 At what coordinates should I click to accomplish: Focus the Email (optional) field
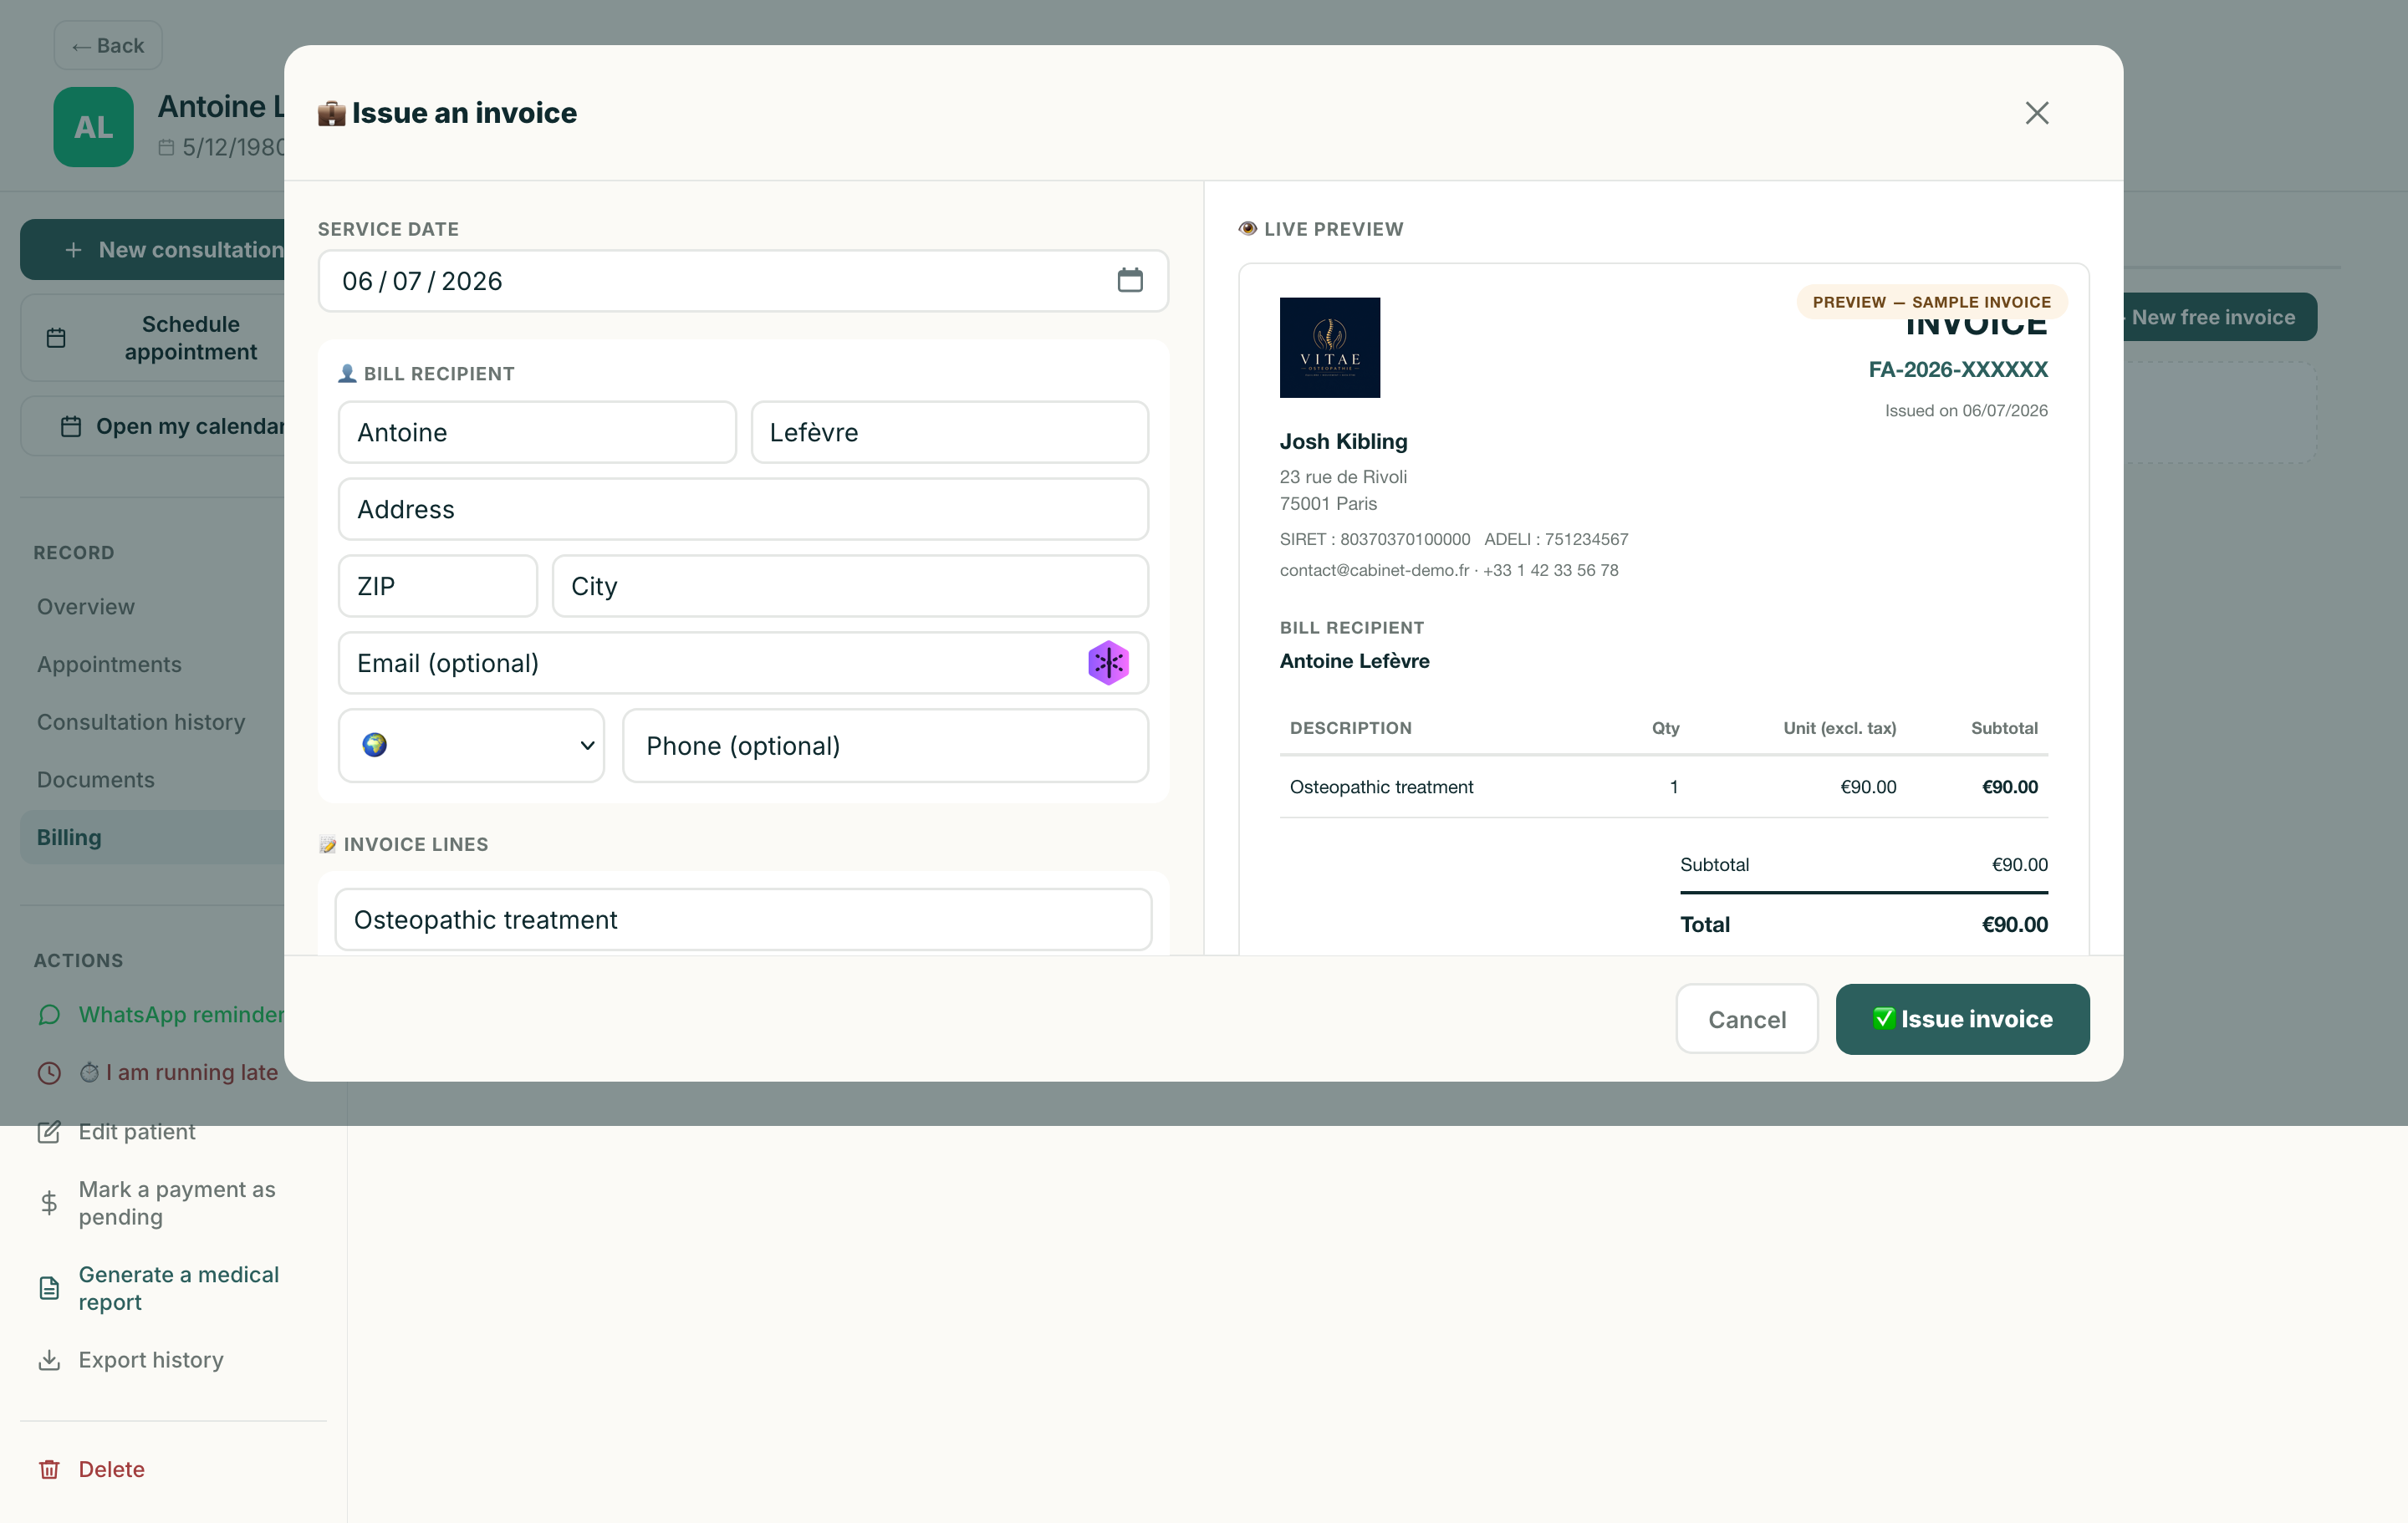pos(743,663)
